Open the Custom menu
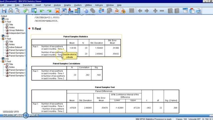This screenshot has height=120, width=213. click(x=78, y=5)
